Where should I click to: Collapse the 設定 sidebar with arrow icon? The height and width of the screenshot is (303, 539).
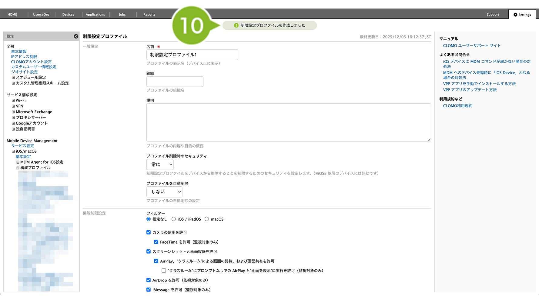76,36
